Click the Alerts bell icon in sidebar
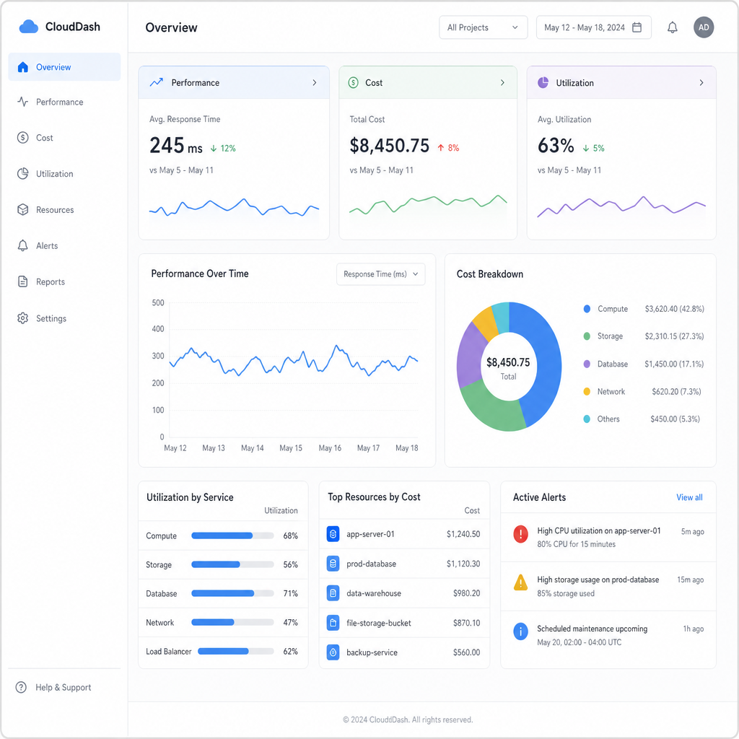The width and height of the screenshot is (739, 739). (22, 245)
